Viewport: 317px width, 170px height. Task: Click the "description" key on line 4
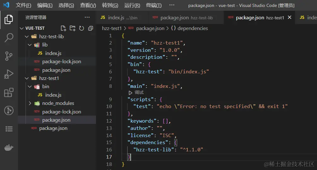(147, 57)
